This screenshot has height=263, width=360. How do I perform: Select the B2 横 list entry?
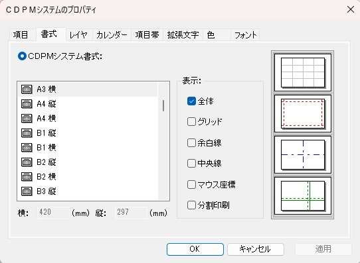88,176
